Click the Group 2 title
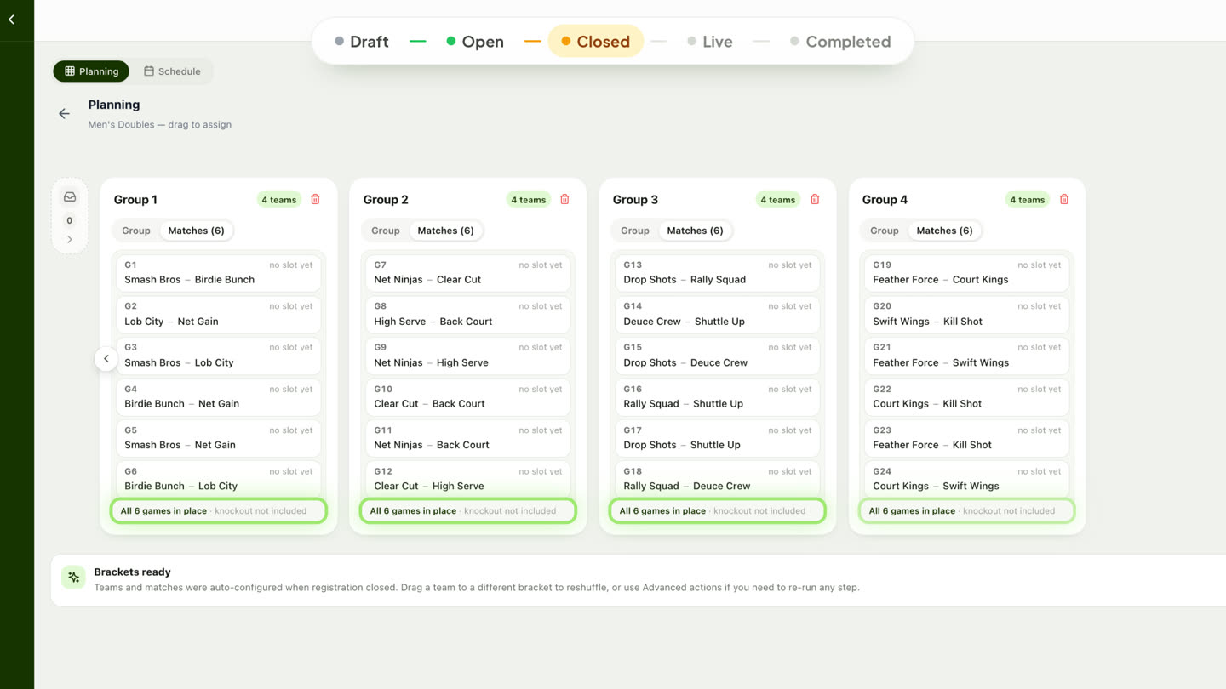 click(x=386, y=200)
